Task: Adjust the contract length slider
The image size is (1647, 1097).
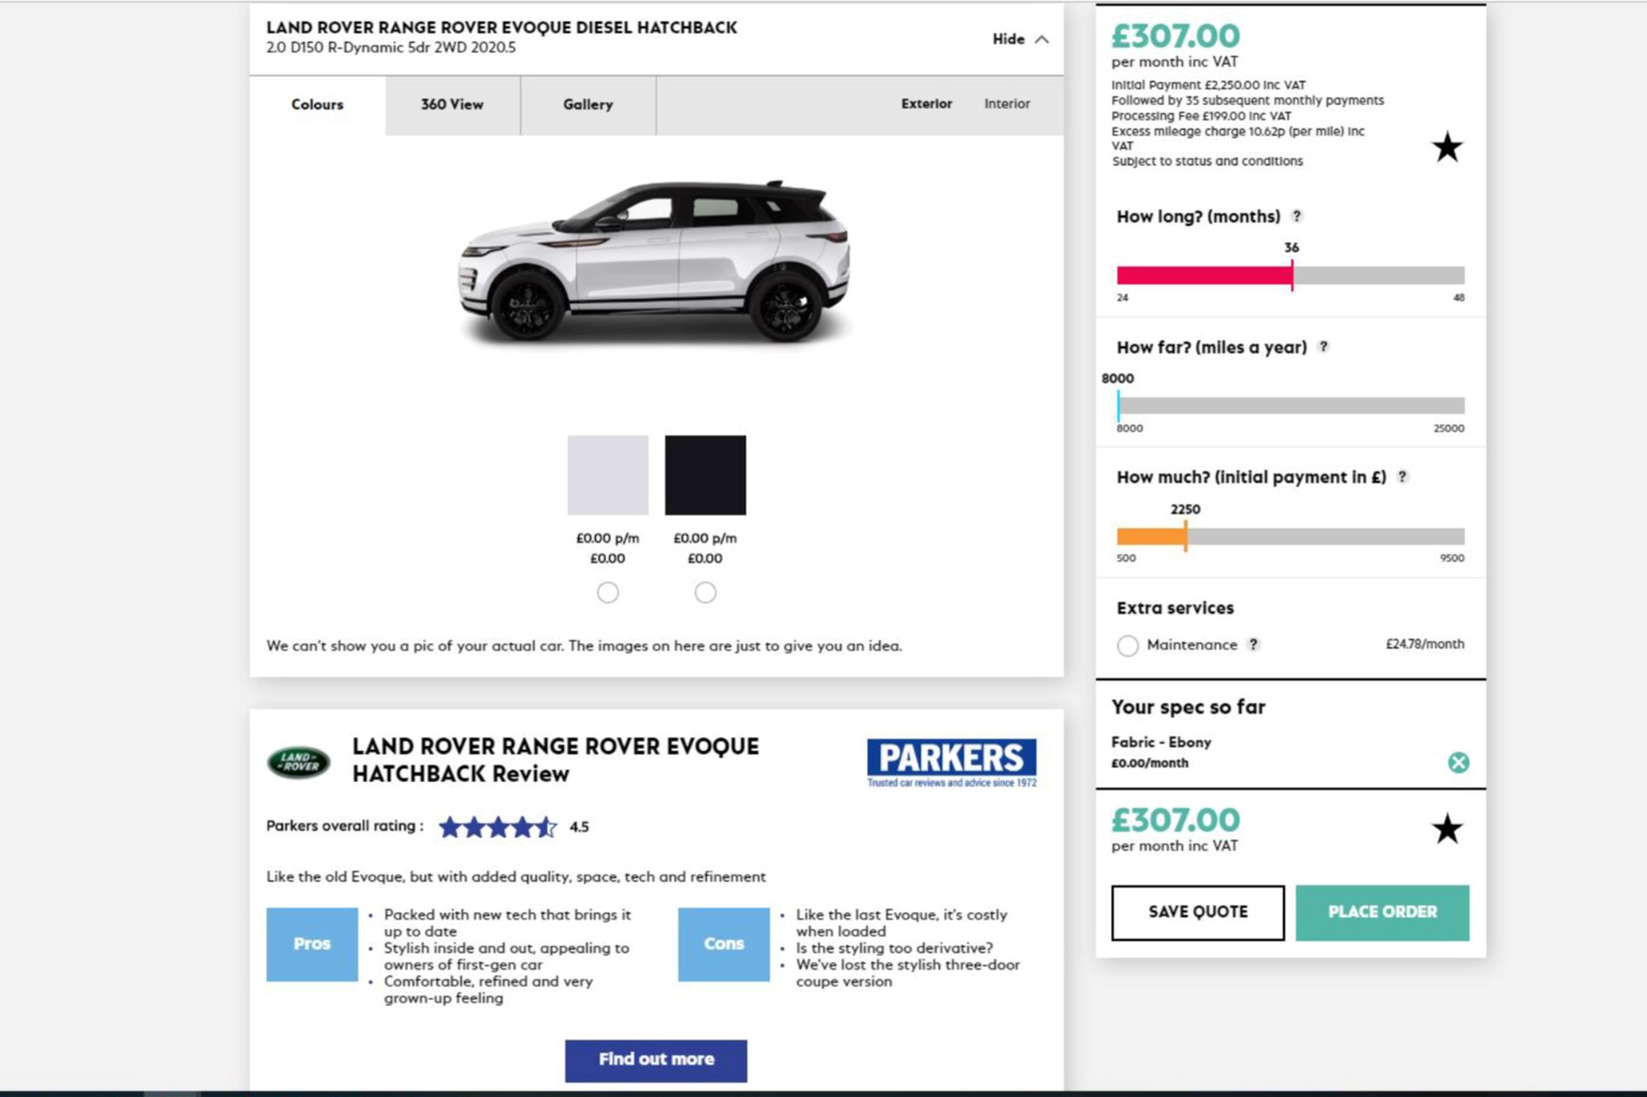Action: (x=1293, y=275)
